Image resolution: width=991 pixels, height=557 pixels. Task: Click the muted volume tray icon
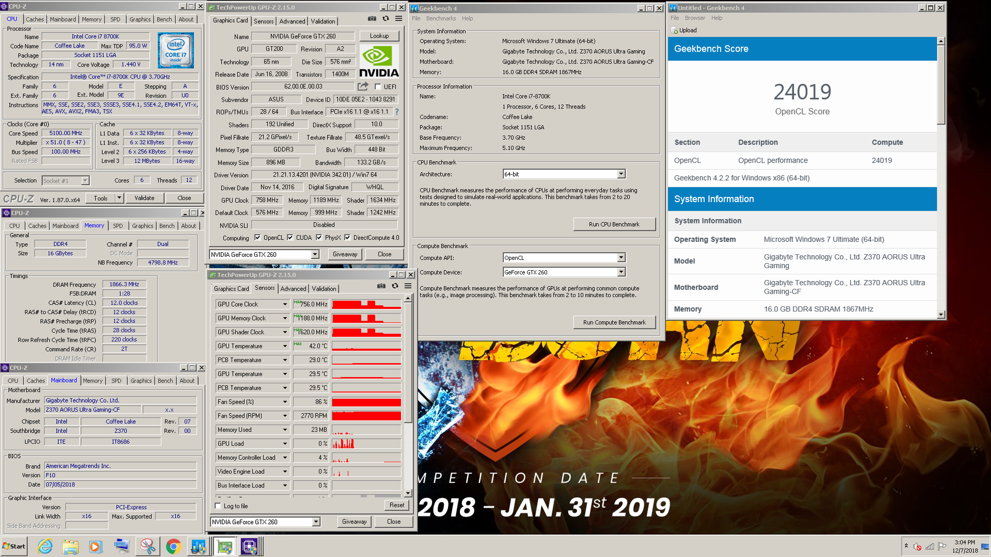point(917,546)
